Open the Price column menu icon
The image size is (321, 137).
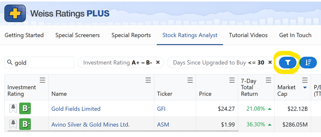[x=232, y=80]
